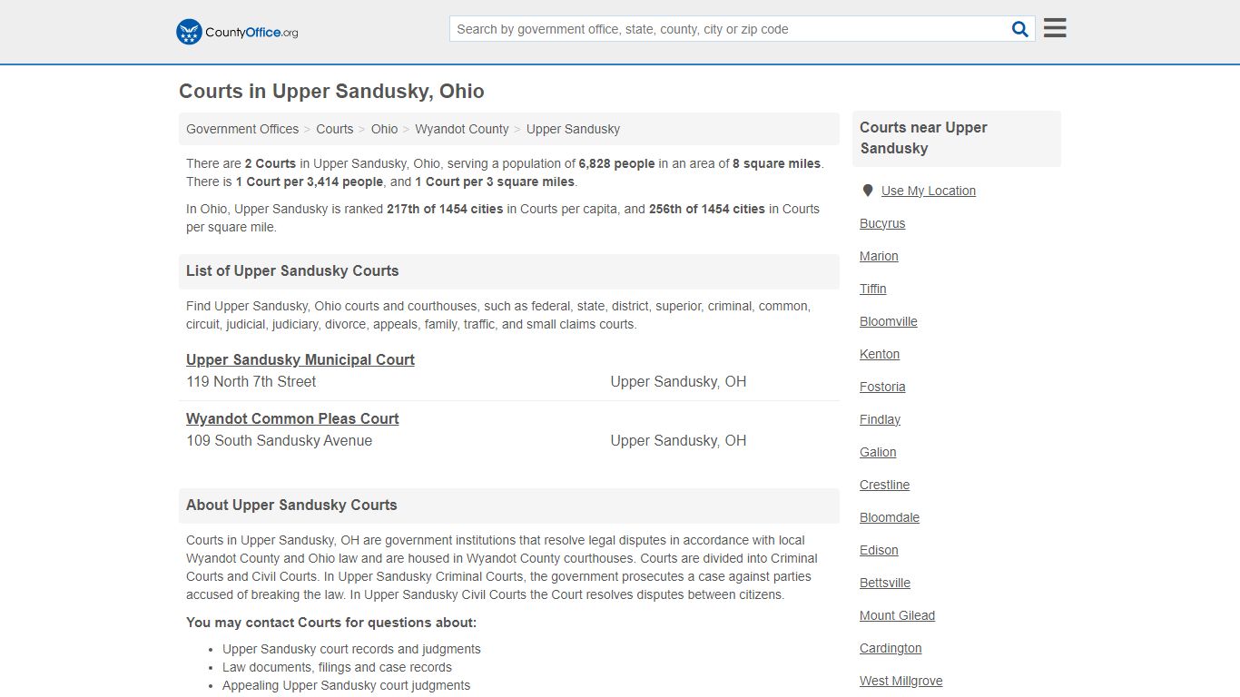The image size is (1240, 697).
Task: Click the search magnifier icon
Action: [1020, 29]
